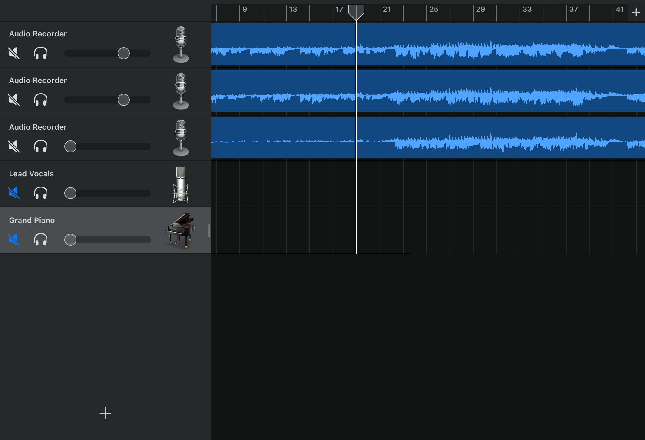
Task: Unmute the Grand Piano track
Action: pyautogui.click(x=14, y=239)
